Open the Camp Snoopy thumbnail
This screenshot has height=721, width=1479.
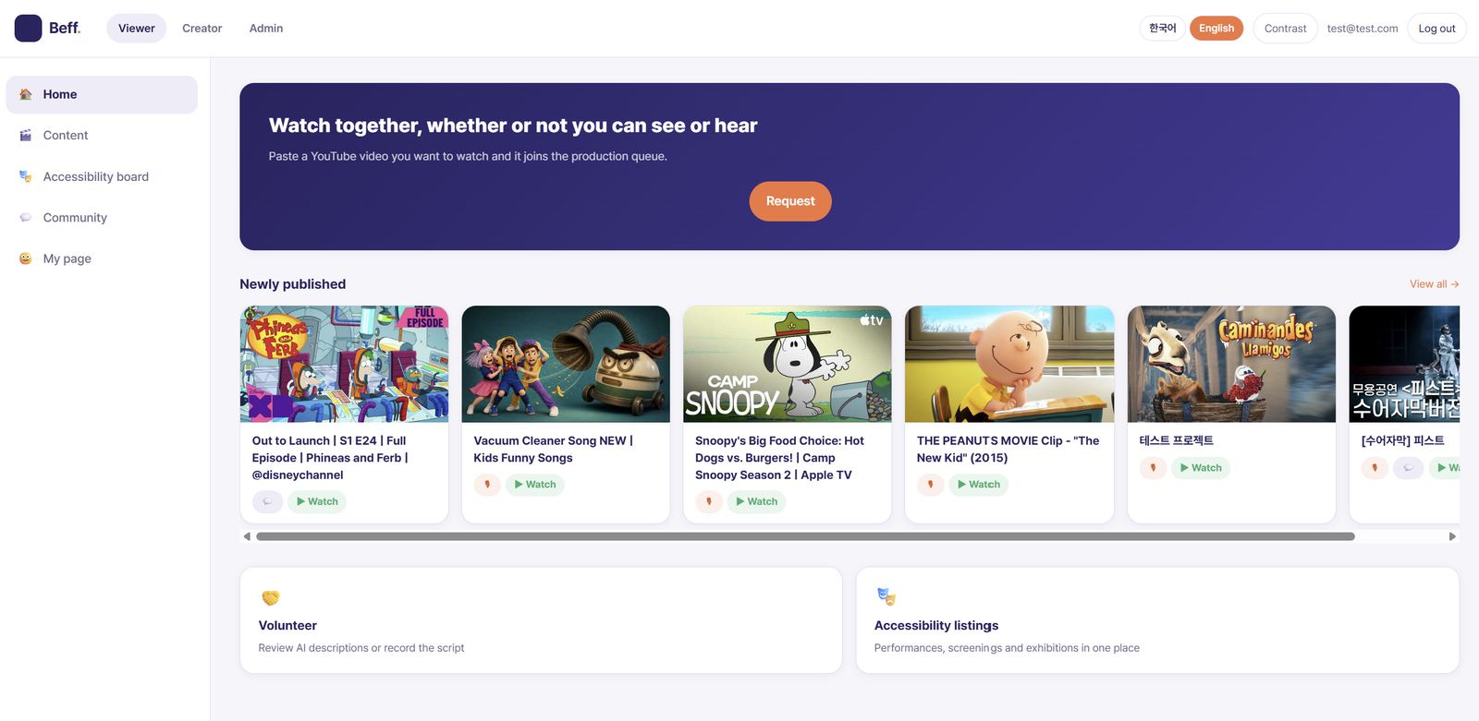point(788,364)
